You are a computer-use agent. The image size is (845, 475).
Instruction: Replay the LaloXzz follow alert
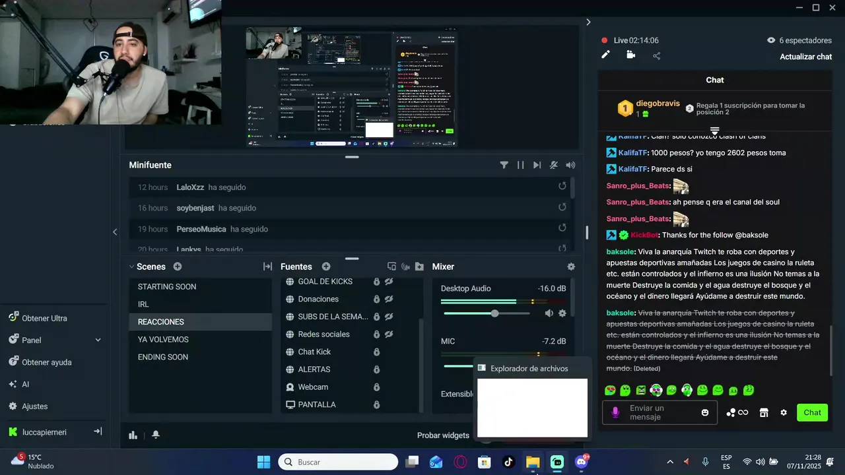[562, 186]
